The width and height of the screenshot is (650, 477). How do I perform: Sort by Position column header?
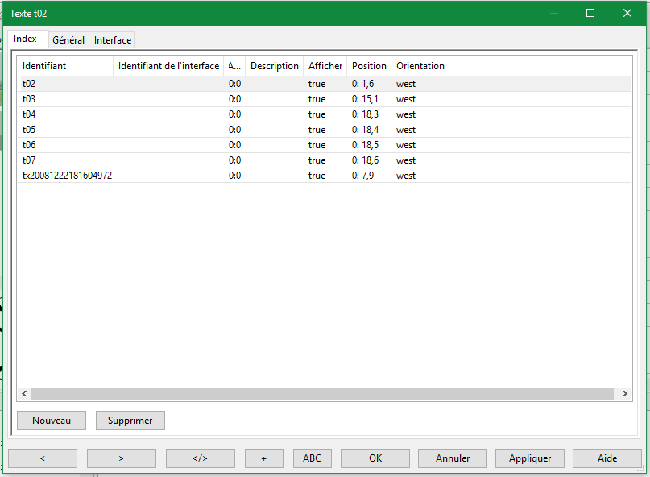[x=369, y=66]
